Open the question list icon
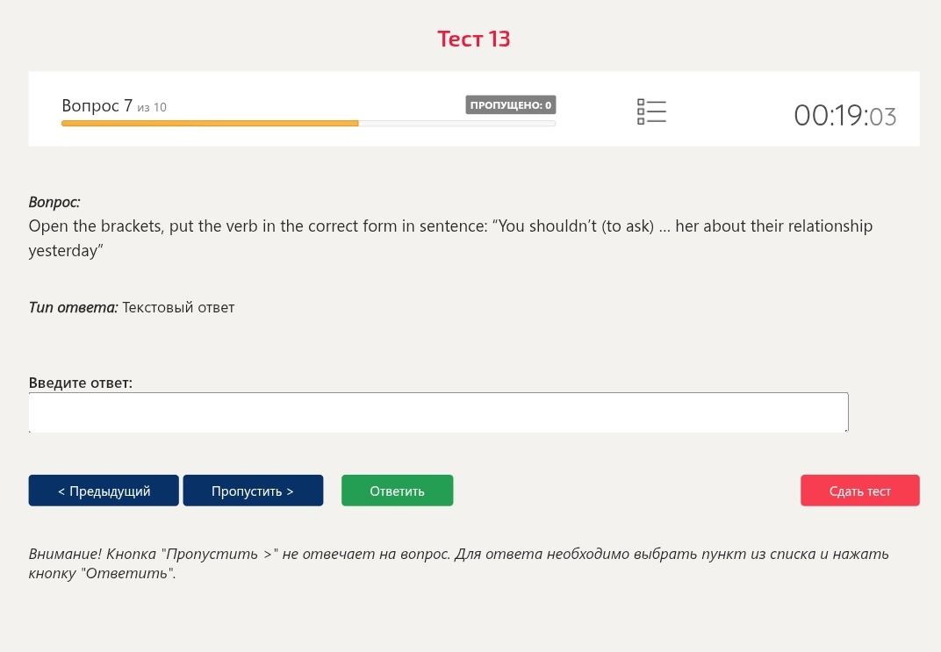The width and height of the screenshot is (941, 652). tap(651, 112)
